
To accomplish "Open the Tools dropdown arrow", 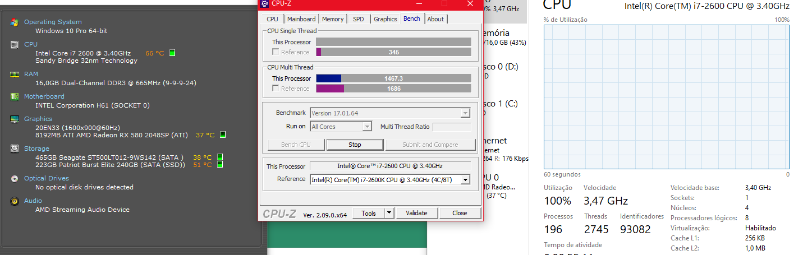I will (389, 213).
